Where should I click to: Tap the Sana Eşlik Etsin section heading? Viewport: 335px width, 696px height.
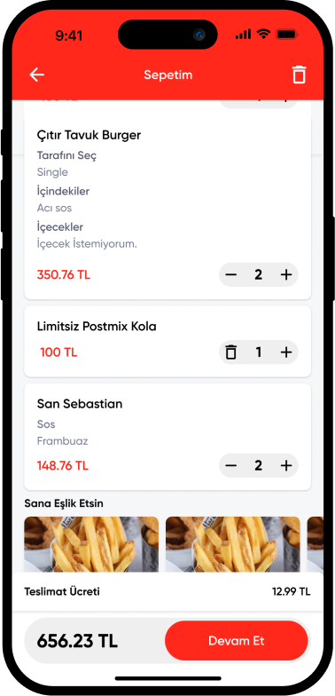click(64, 503)
